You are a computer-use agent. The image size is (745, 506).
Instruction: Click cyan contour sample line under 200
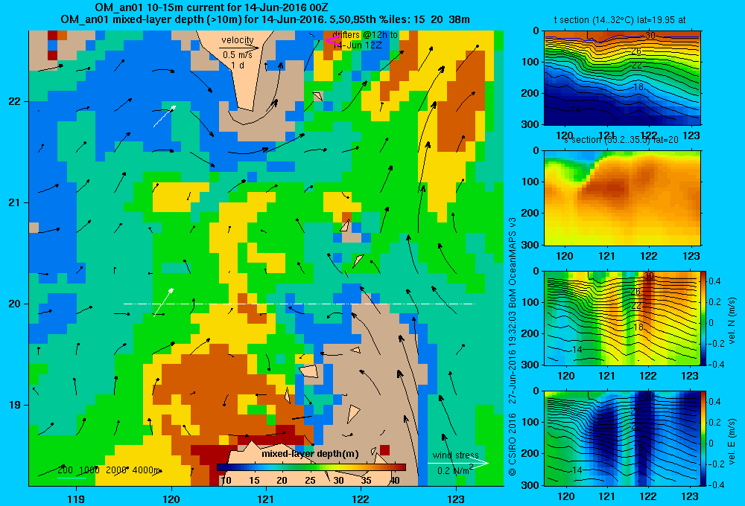(x=72, y=478)
